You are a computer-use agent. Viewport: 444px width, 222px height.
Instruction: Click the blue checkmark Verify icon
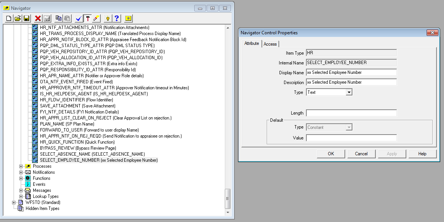[x=79, y=18]
